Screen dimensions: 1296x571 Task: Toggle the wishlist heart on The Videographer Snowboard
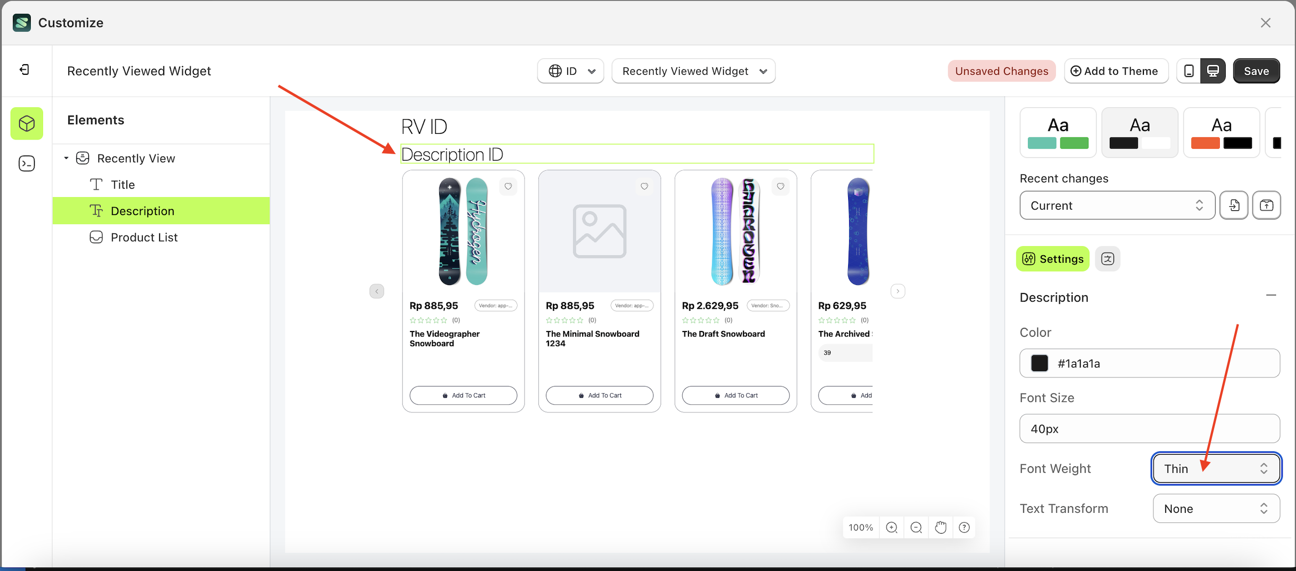pos(508,186)
